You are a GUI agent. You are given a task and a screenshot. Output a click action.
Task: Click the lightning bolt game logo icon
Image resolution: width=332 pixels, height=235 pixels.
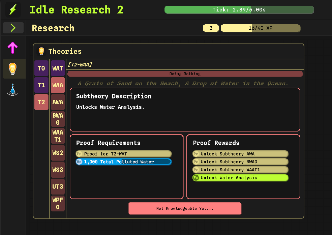click(13, 10)
